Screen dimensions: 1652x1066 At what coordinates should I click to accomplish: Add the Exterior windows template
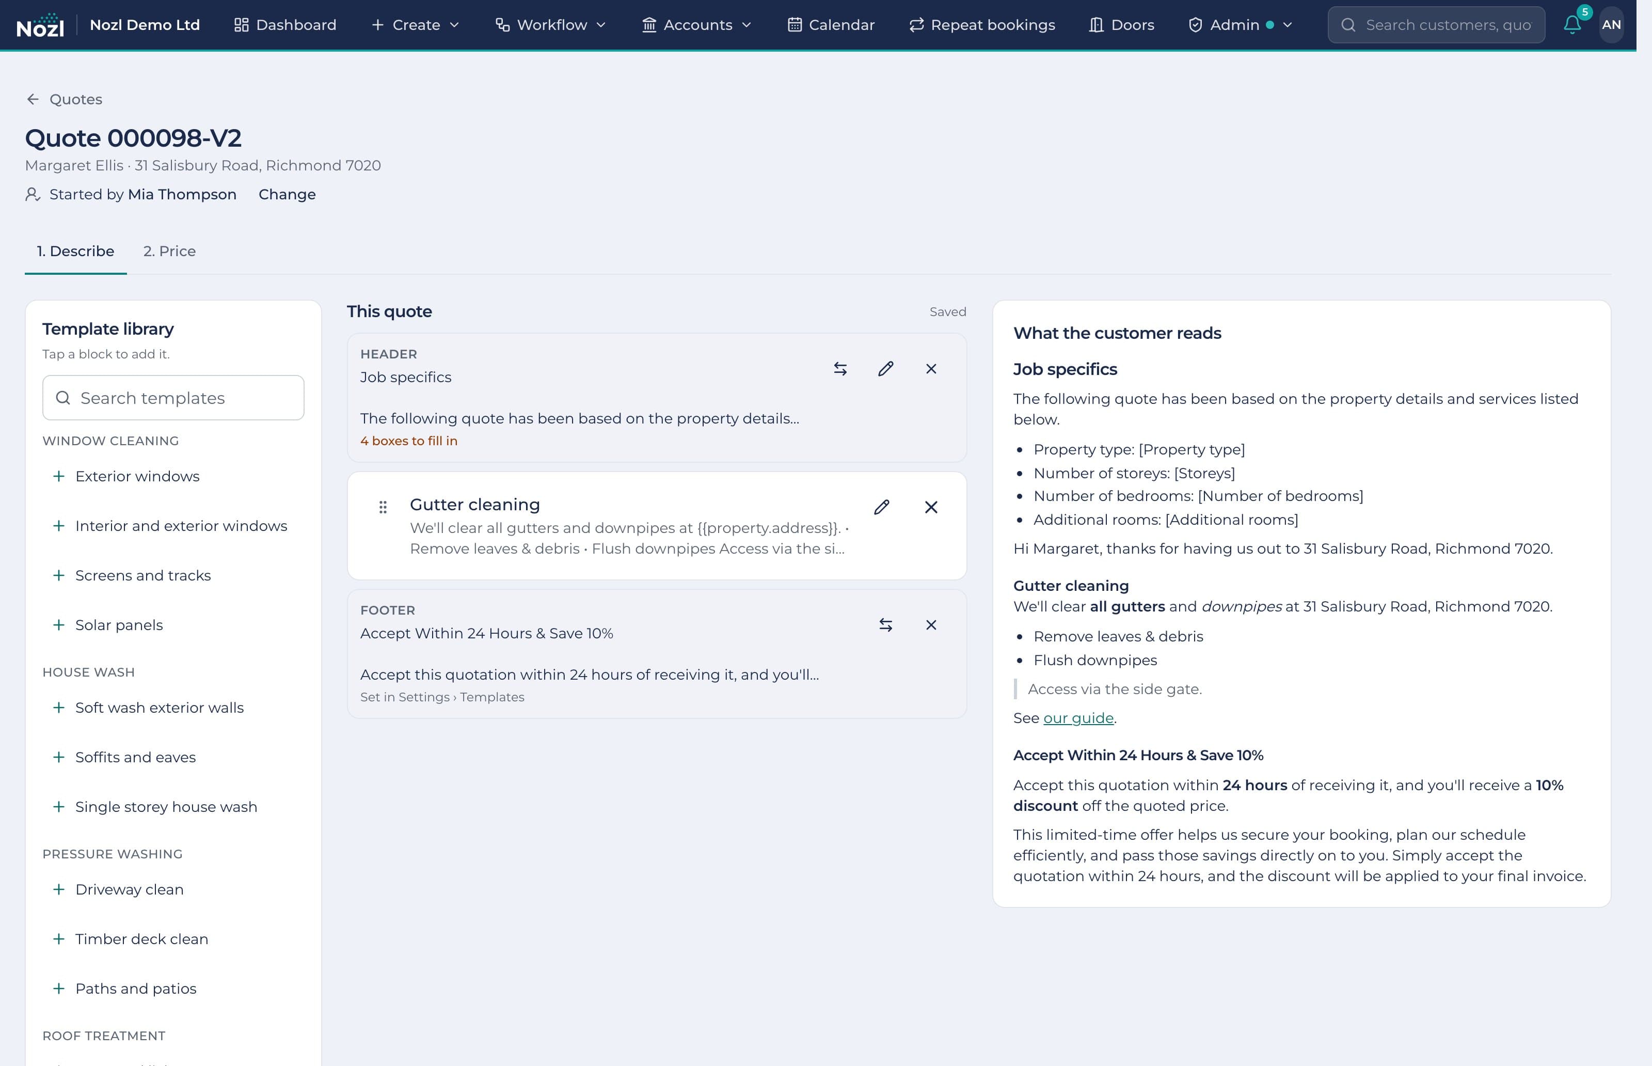click(x=173, y=476)
